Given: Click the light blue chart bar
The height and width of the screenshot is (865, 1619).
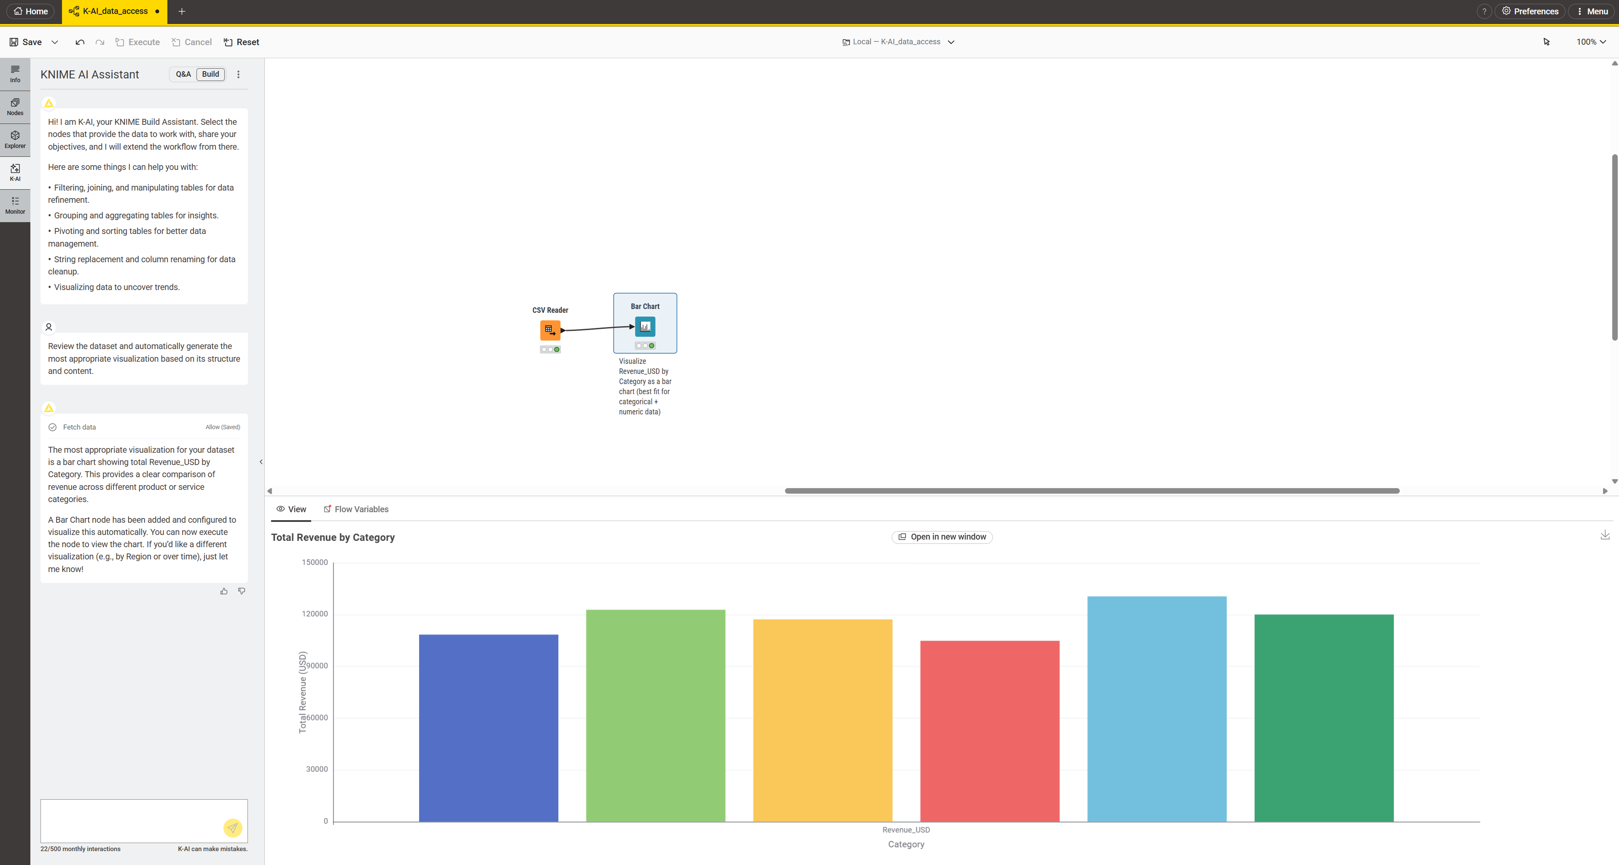Looking at the screenshot, I should coord(1156,709).
